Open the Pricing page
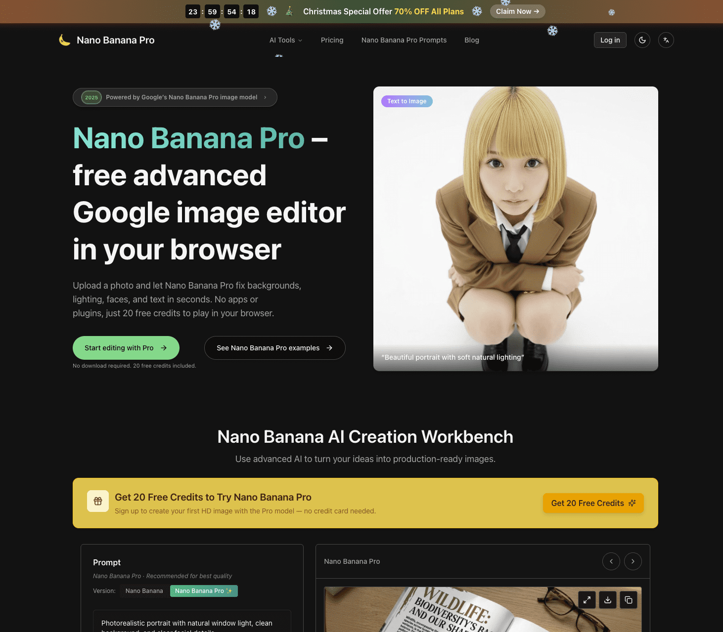Viewport: 723px width, 632px height. (332, 40)
